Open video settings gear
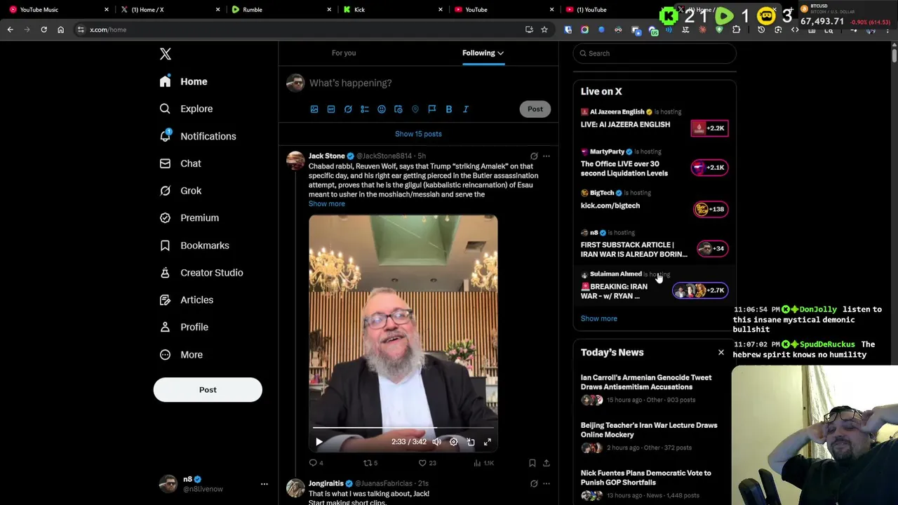This screenshot has height=505, width=898. (453, 442)
